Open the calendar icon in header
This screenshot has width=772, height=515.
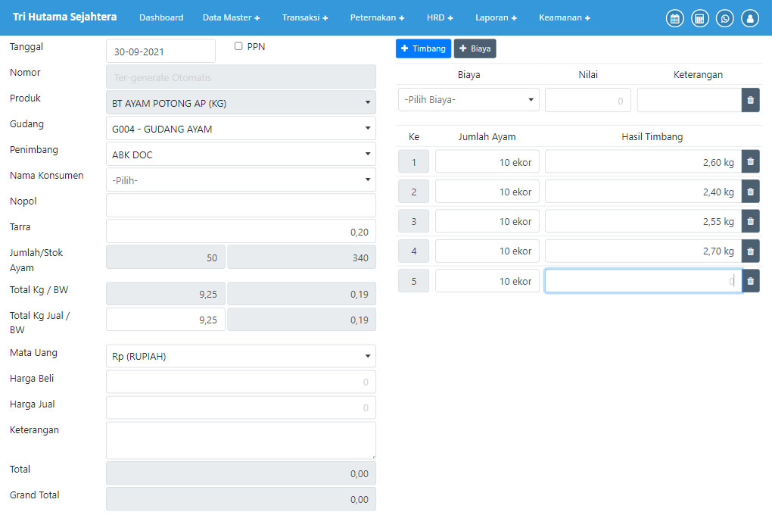click(674, 18)
